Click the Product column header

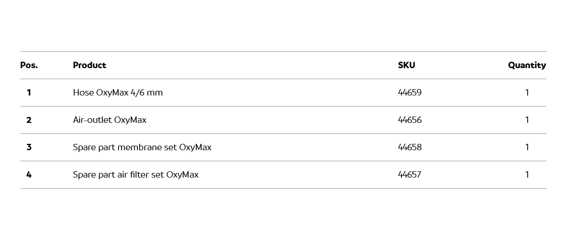(x=89, y=65)
